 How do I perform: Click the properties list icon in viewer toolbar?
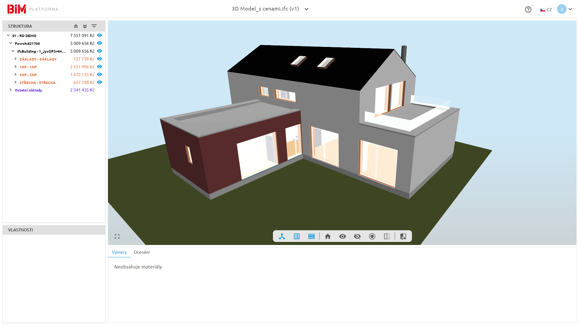[x=297, y=237]
